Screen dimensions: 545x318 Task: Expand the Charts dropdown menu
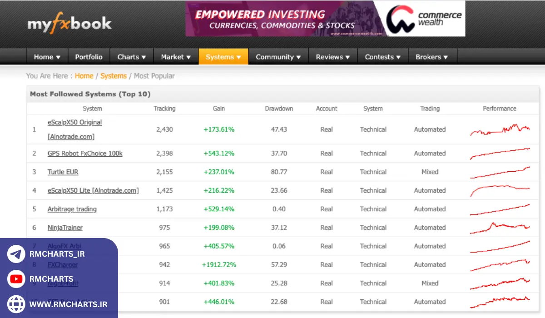132,57
